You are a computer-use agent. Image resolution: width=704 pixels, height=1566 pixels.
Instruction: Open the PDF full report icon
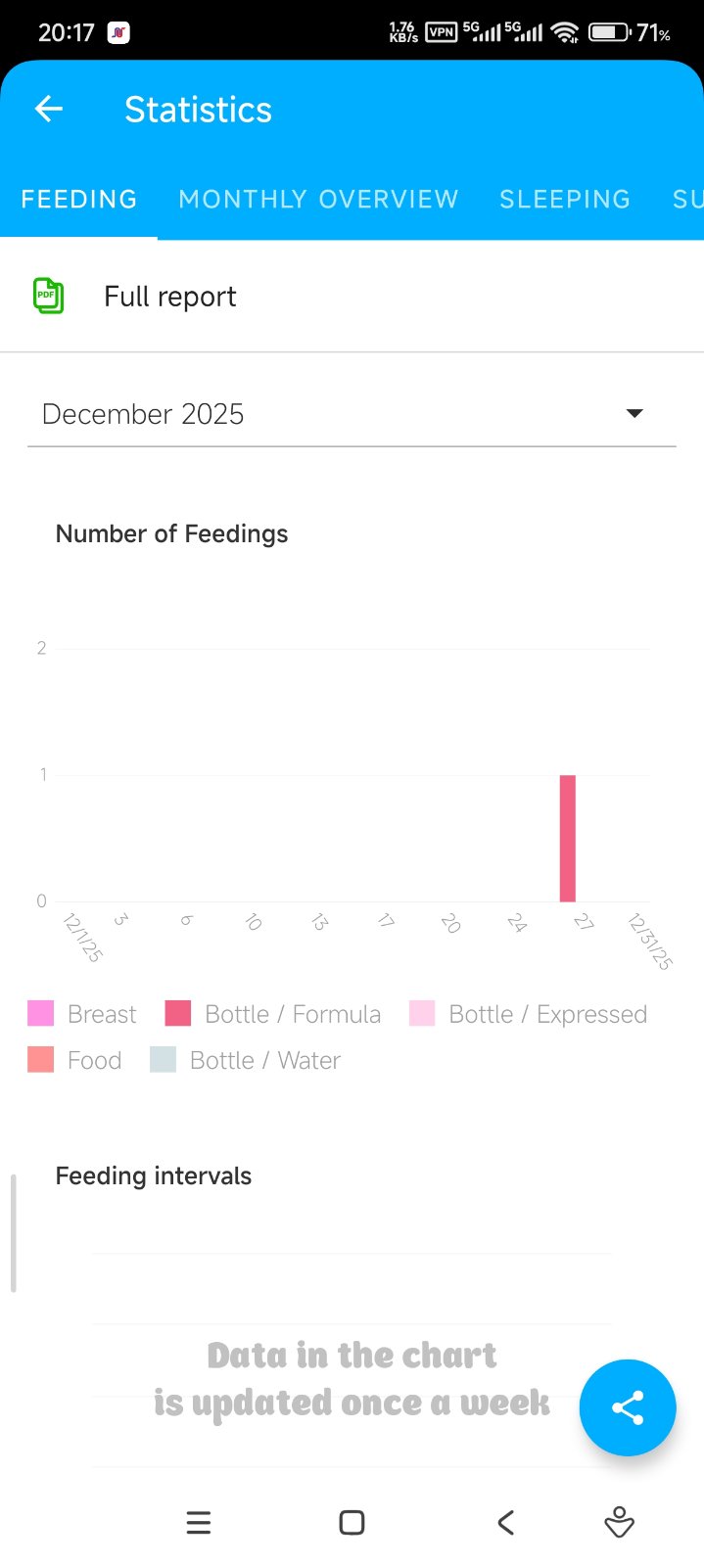48,296
